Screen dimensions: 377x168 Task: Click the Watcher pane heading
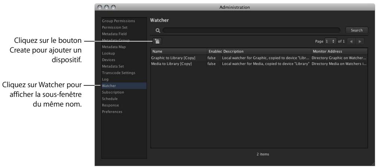(x=160, y=20)
